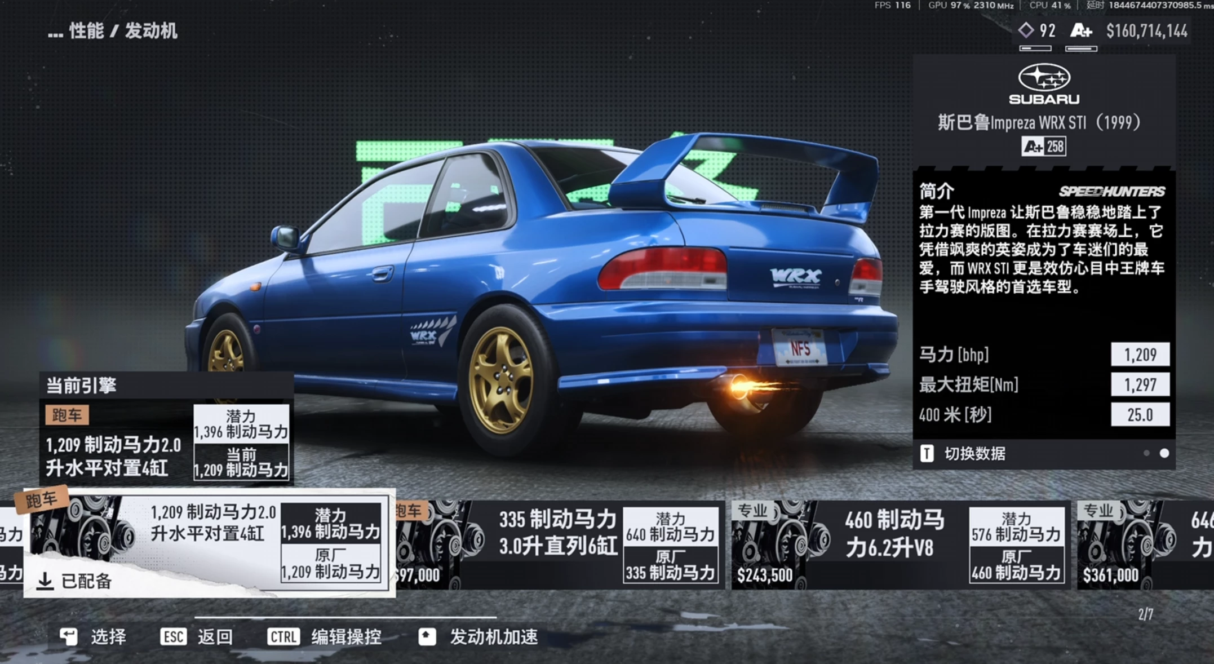
Task: Click the car name 斯巴鲁Impreza WRX STI (1999)
Action: pyautogui.click(x=1039, y=122)
